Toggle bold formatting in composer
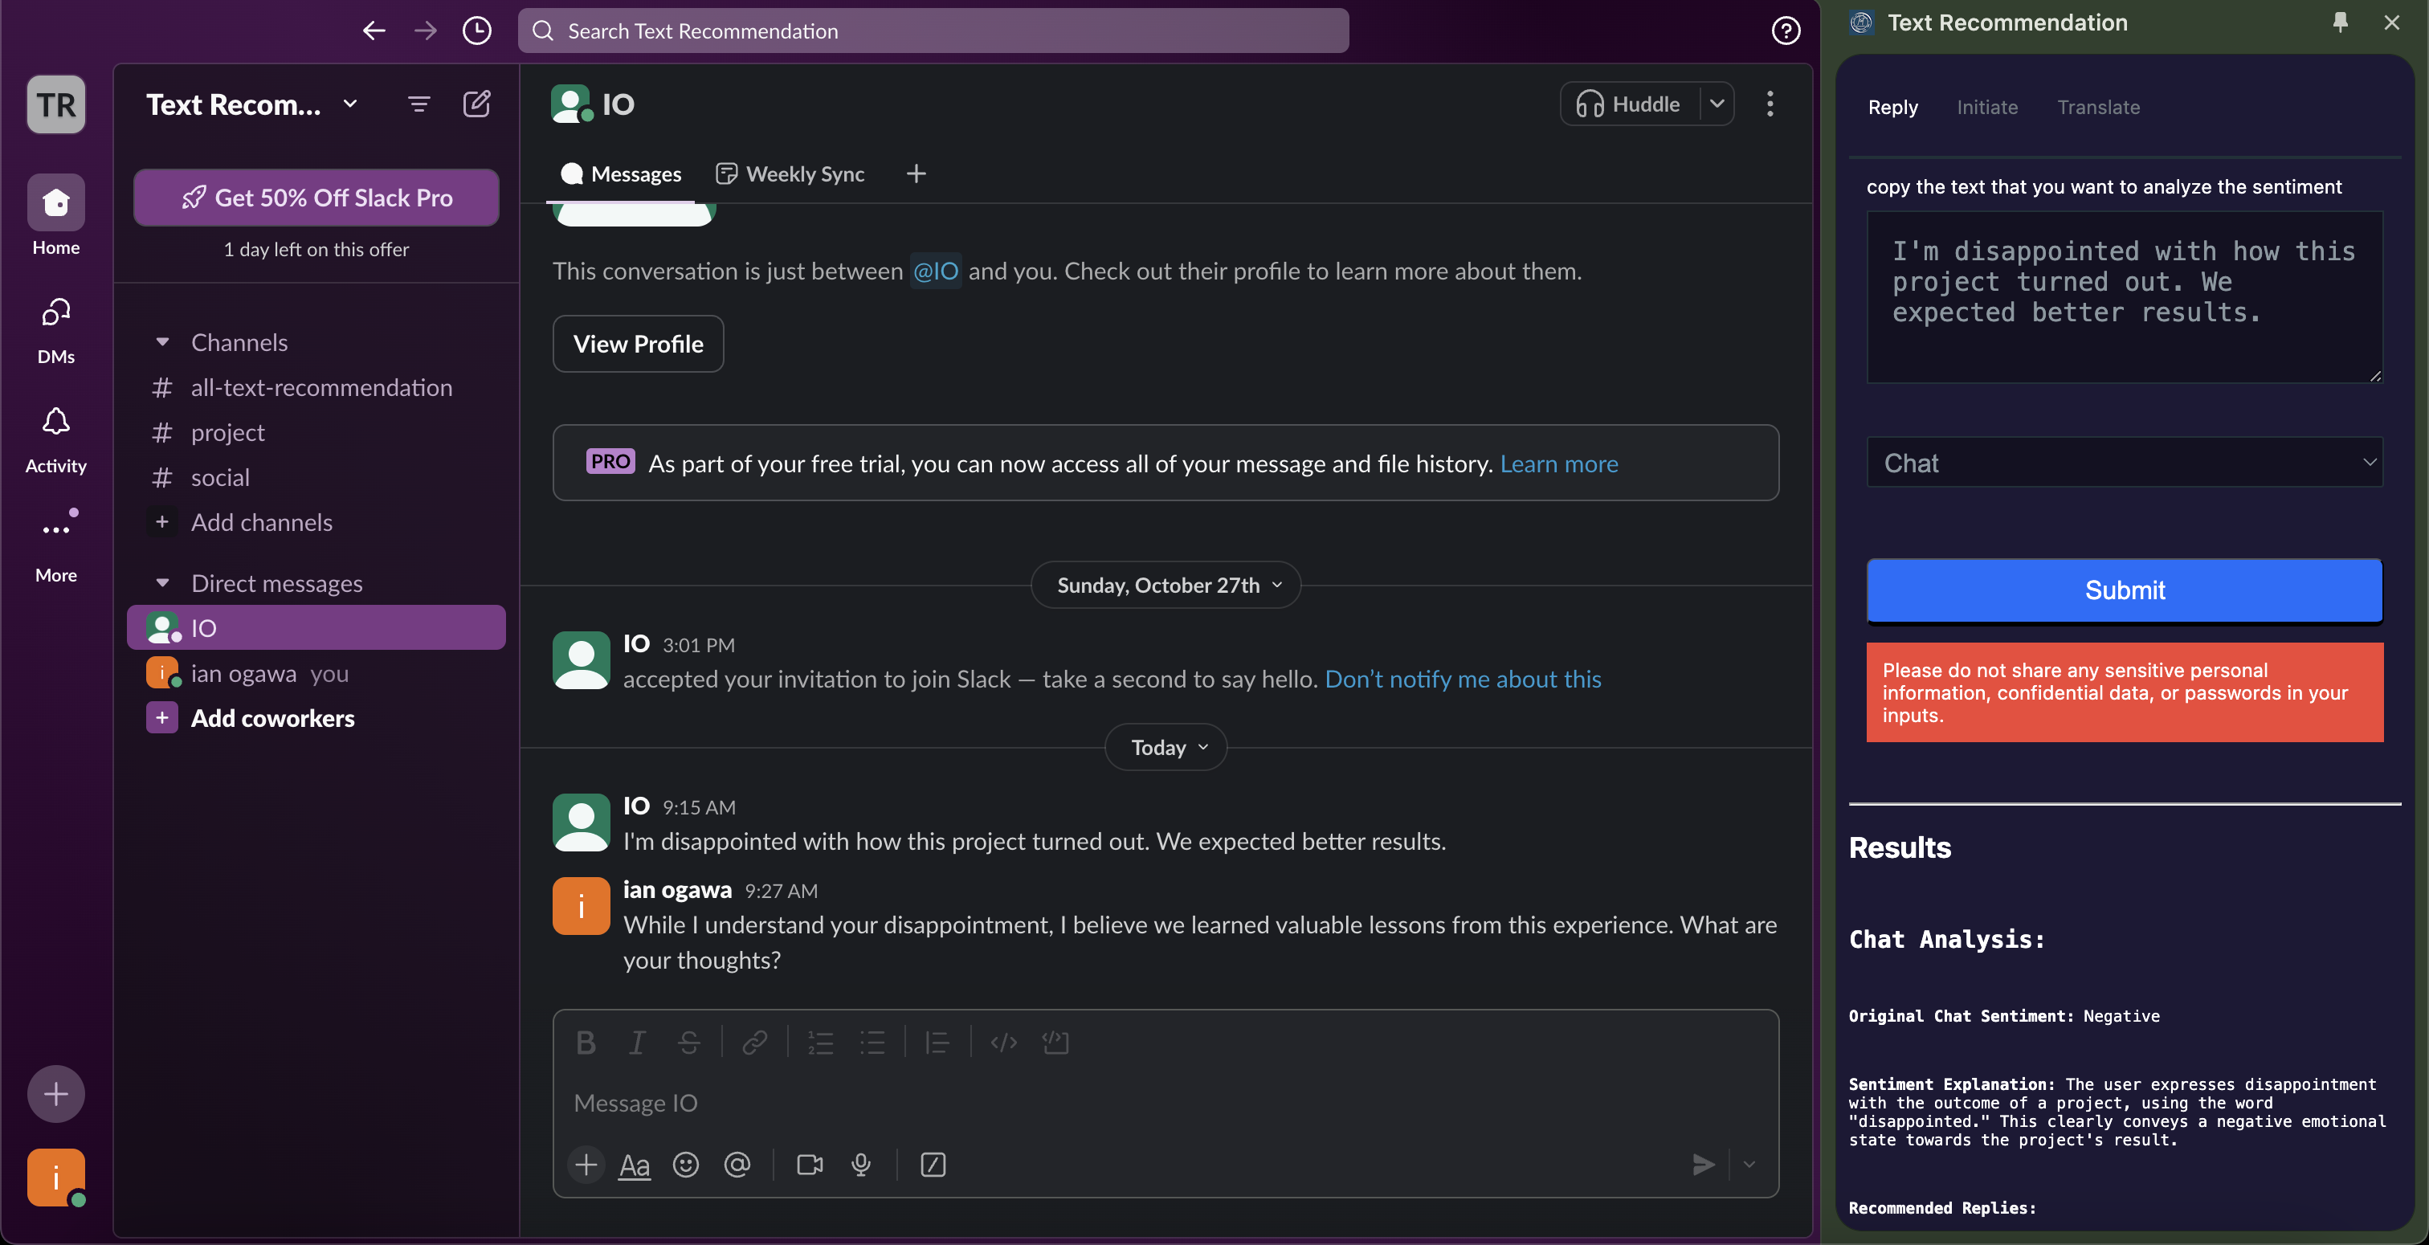2429x1245 pixels. 586,1043
